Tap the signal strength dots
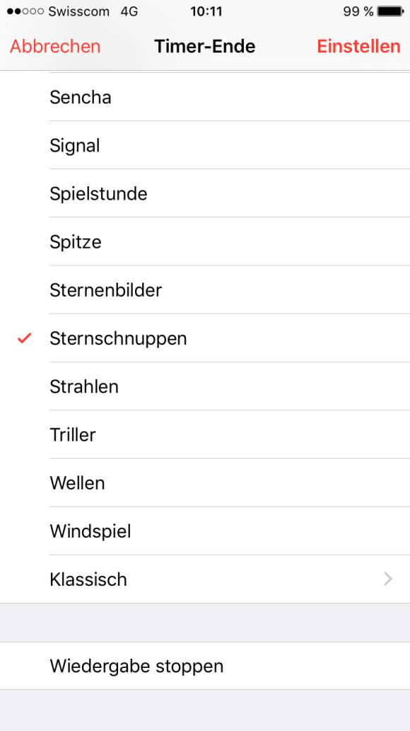This screenshot has height=731, width=410. point(25,11)
